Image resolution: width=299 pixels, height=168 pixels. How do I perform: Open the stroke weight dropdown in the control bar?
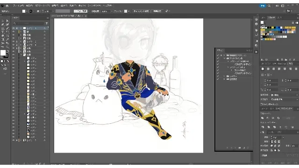pyautogui.click(x=53, y=11)
